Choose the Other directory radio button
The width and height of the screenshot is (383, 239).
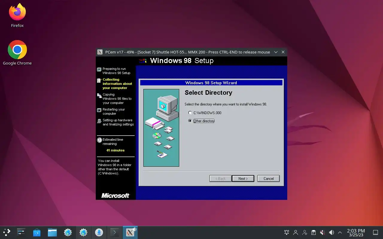click(x=190, y=121)
